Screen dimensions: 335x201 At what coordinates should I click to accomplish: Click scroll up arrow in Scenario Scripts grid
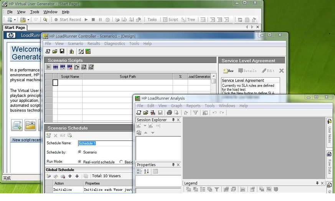point(213,76)
